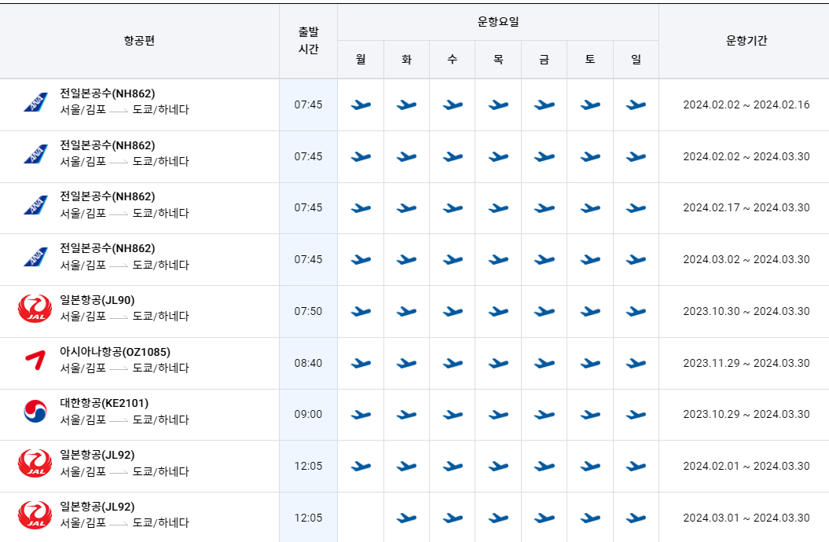Click the 08:40 departure time
Viewport: 829px width, 542px height.
click(308, 363)
